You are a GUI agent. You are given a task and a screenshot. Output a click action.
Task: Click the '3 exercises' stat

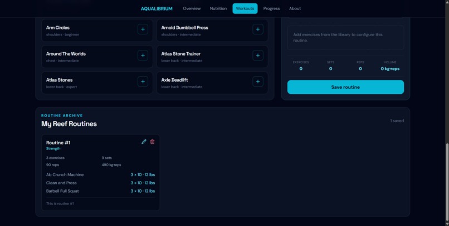(x=55, y=158)
